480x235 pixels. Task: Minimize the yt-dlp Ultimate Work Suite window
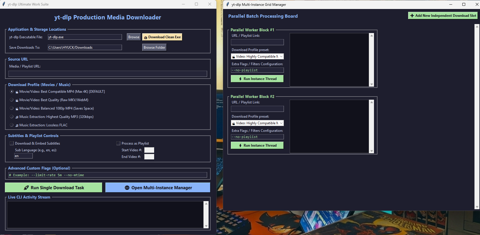point(183,4)
